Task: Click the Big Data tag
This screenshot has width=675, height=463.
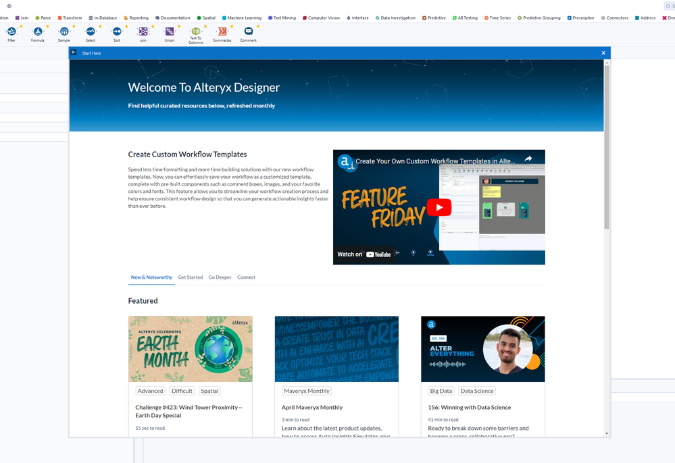Action: 441,391
